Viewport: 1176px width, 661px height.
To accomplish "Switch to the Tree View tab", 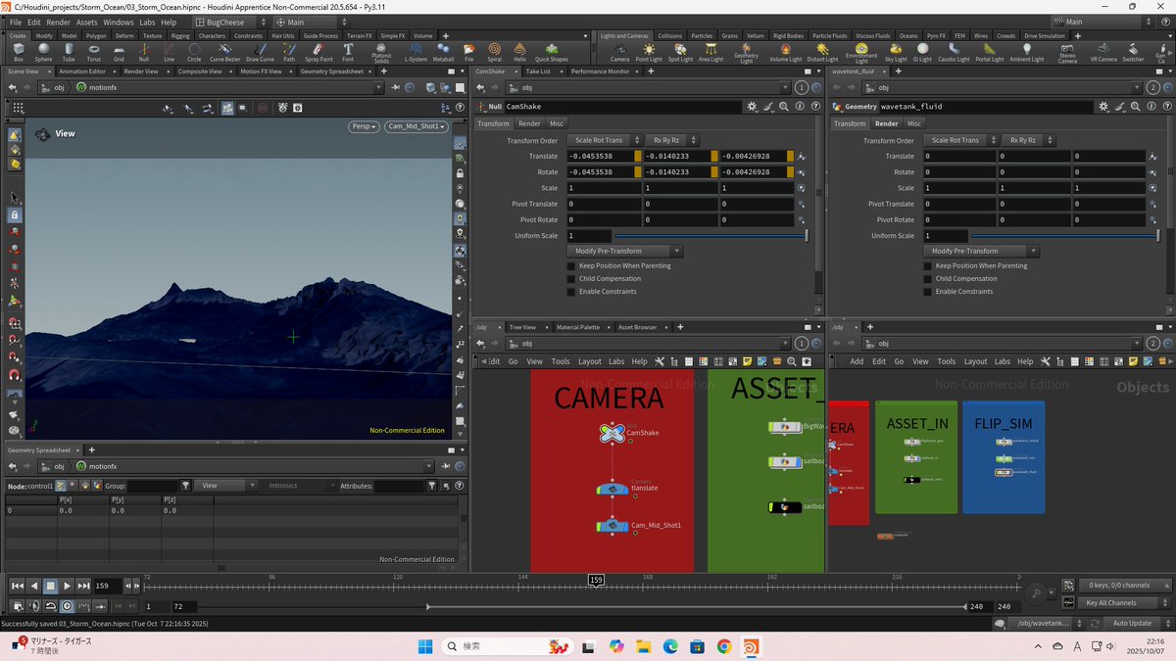I will pyautogui.click(x=522, y=327).
